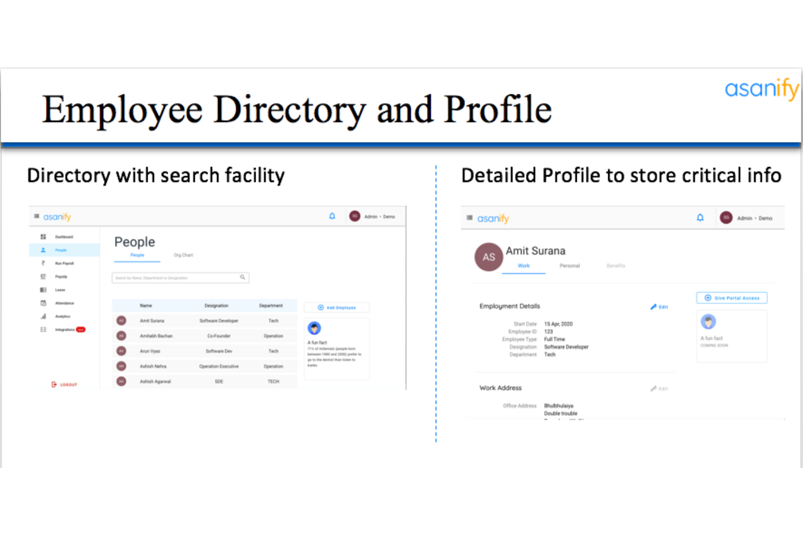Click the SDE designation cell
The image size is (803, 535).
(x=219, y=382)
